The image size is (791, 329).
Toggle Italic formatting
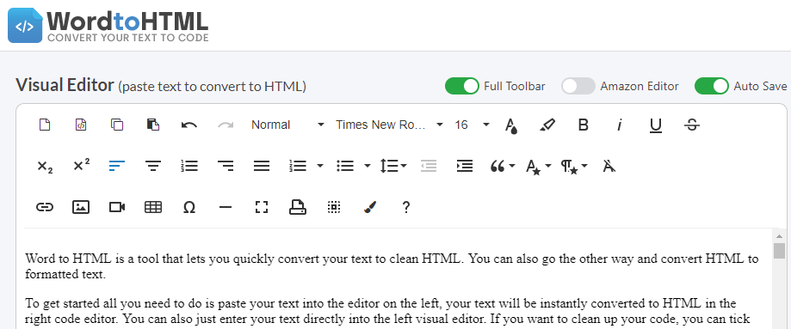pos(619,125)
